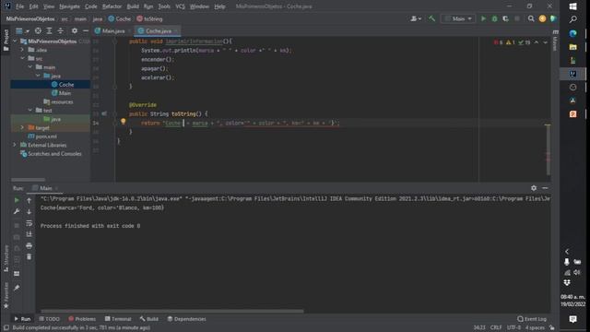Viewport: 590px width, 332px height.
Task: Expand the target folder
Action: tap(22, 127)
